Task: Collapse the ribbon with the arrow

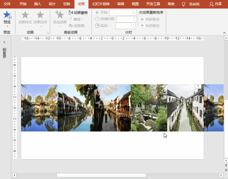Action: click(x=224, y=33)
